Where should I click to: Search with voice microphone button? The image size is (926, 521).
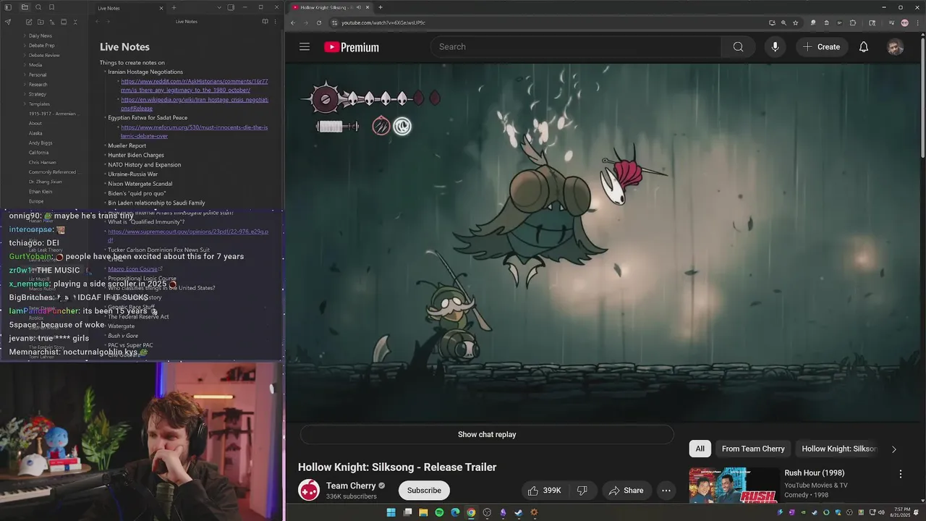pyautogui.click(x=775, y=47)
